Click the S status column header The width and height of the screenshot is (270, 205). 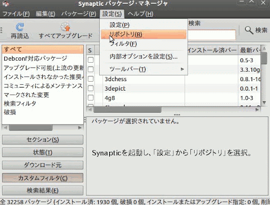90,51
